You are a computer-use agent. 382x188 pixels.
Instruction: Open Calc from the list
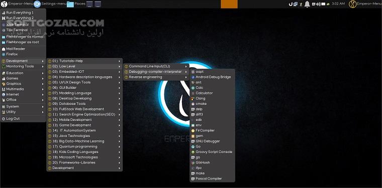point(212,88)
